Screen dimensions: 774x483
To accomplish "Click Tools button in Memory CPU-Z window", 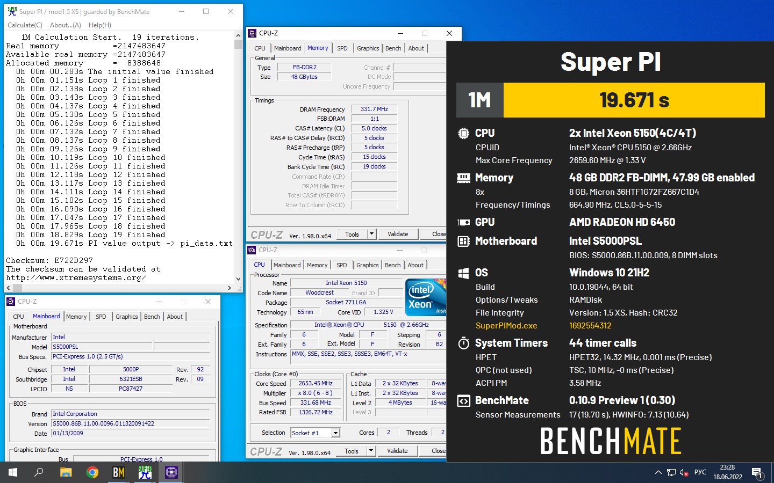I will [x=352, y=234].
